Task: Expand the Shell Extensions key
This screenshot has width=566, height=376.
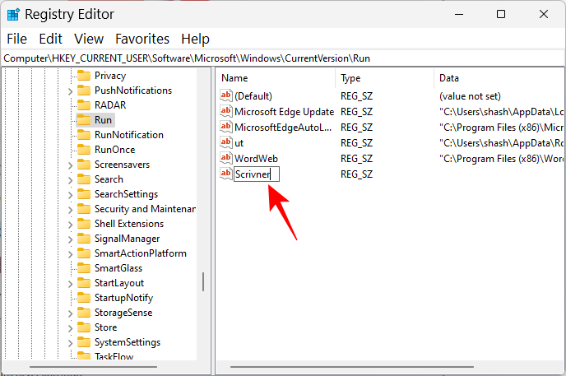Action: tap(70, 224)
